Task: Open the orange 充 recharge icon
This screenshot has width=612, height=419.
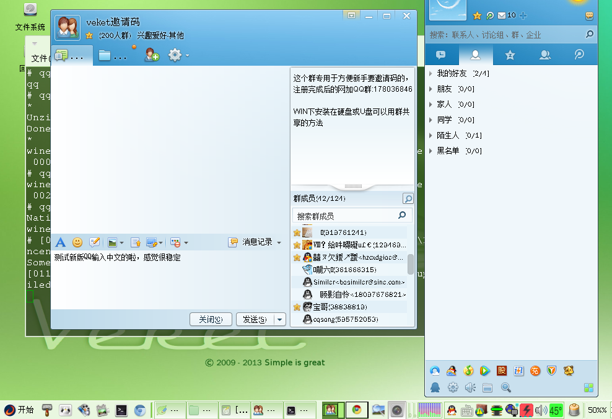Action: pyautogui.click(x=535, y=371)
